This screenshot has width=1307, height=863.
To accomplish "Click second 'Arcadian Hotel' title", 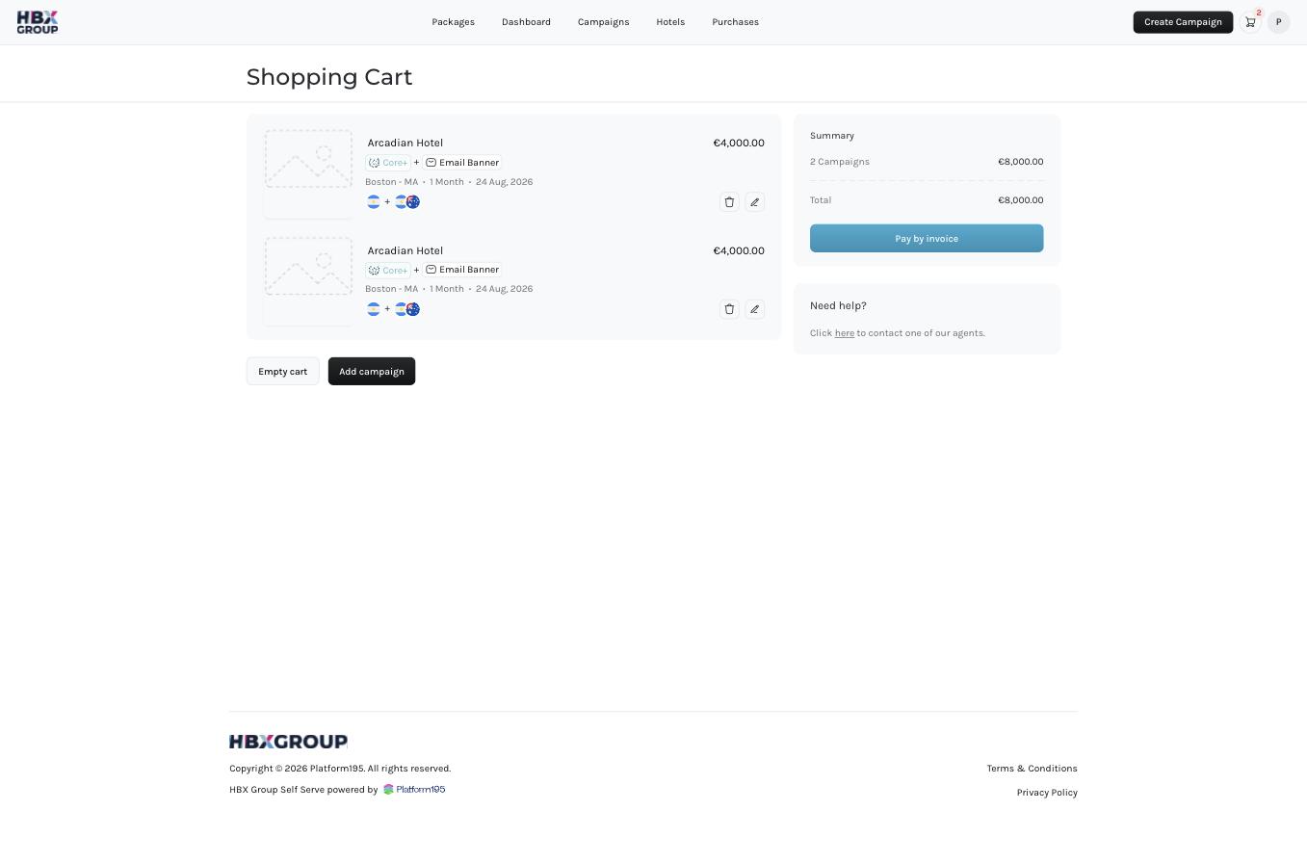I will (405, 250).
